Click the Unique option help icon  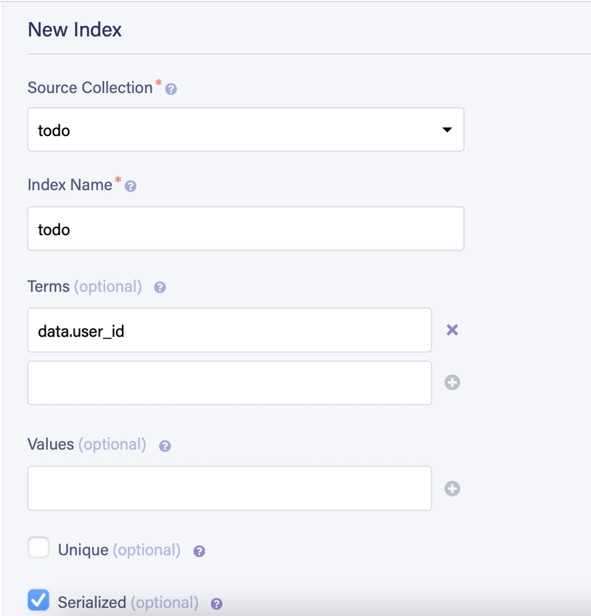point(199,551)
